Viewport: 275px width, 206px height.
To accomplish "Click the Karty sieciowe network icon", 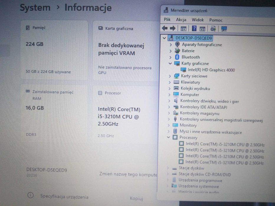I will (177, 76).
